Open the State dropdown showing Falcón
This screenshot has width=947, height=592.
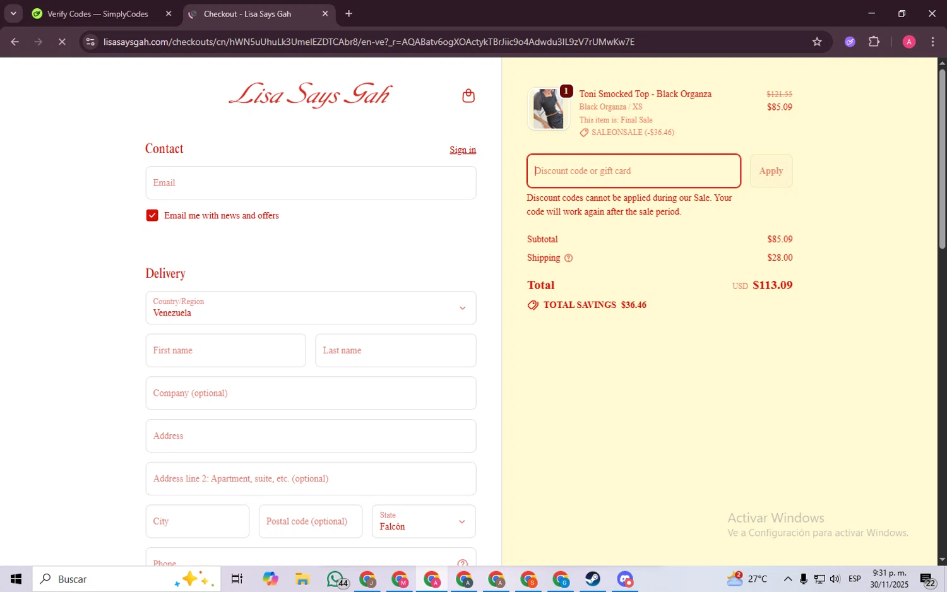click(x=424, y=521)
